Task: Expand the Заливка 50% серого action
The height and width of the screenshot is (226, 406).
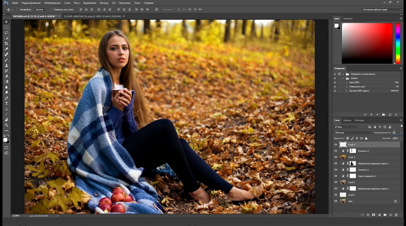Action: [x=346, y=91]
